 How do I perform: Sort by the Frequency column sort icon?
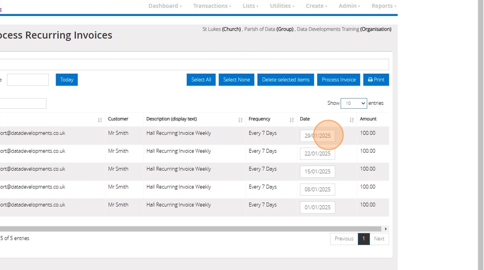click(x=292, y=120)
